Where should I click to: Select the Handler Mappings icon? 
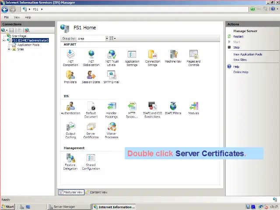coord(112,110)
